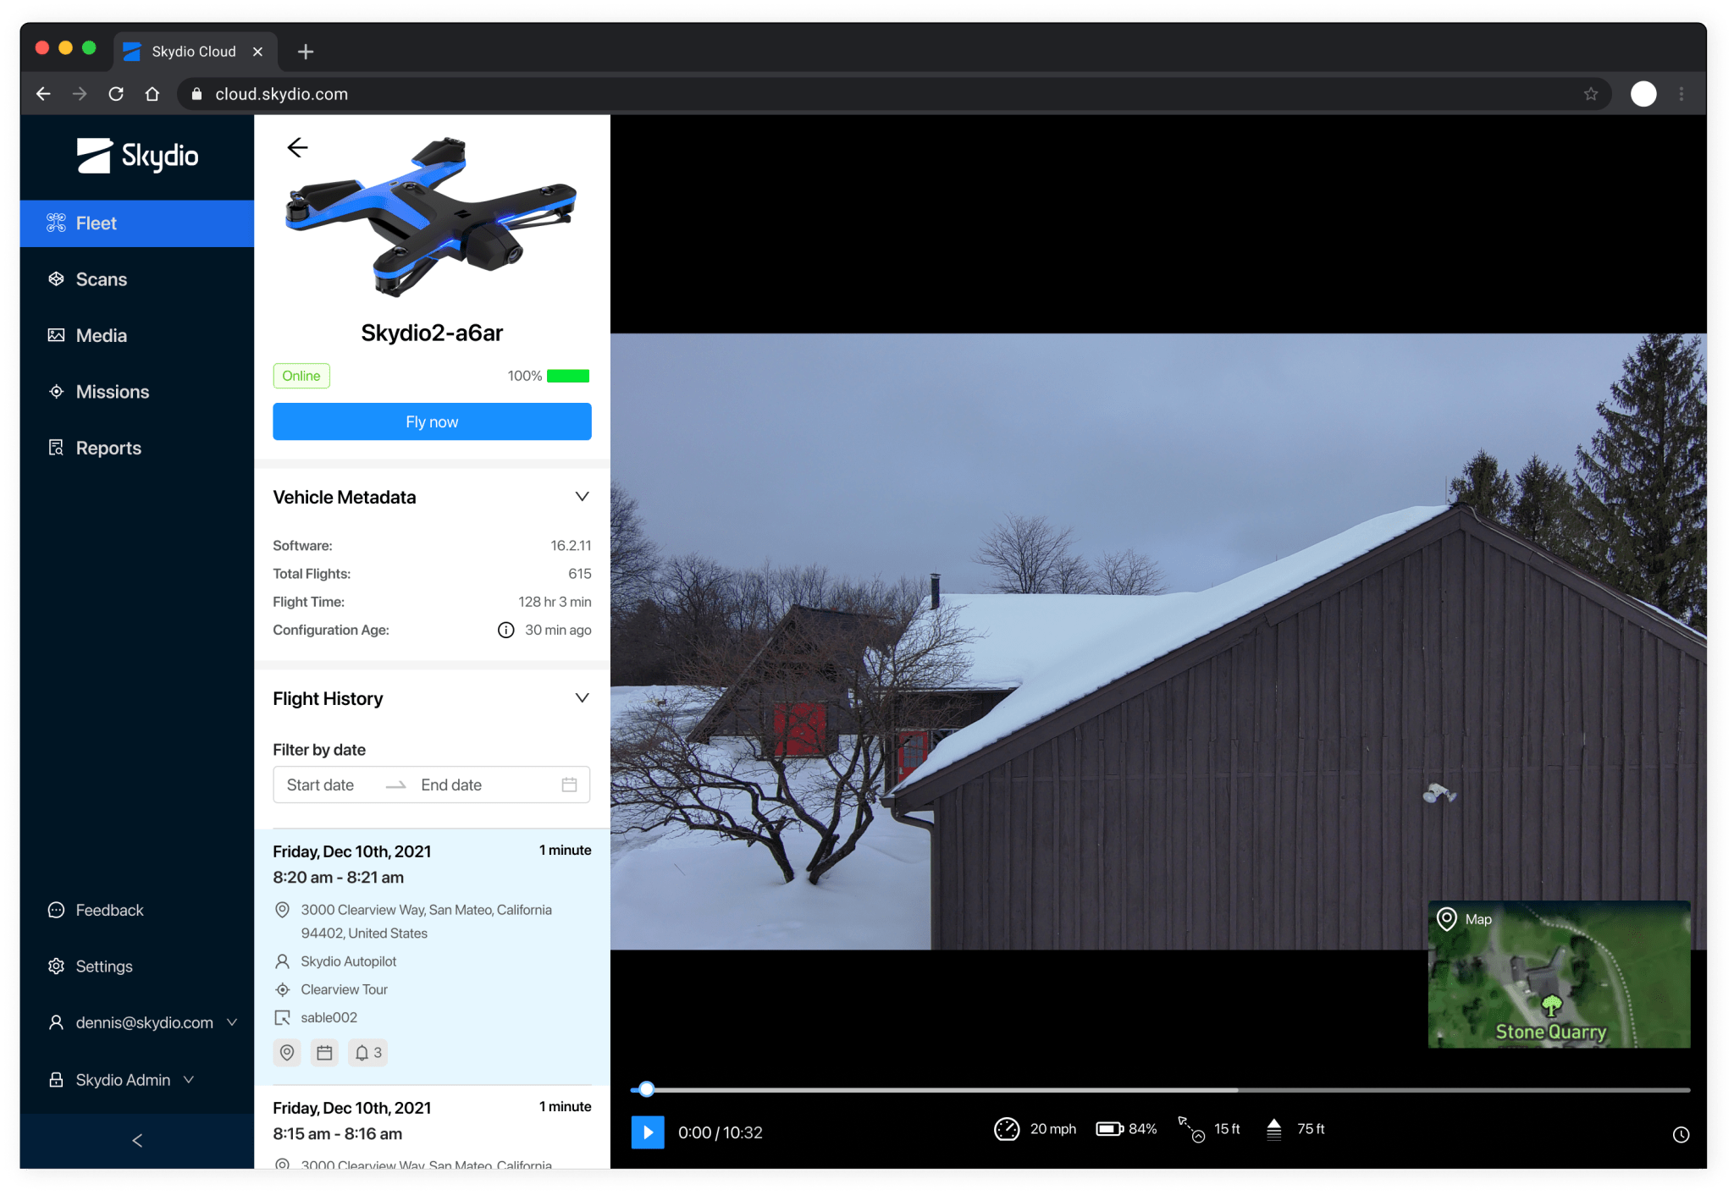
Task: Reload the page with the refresh icon
Action: 116,94
